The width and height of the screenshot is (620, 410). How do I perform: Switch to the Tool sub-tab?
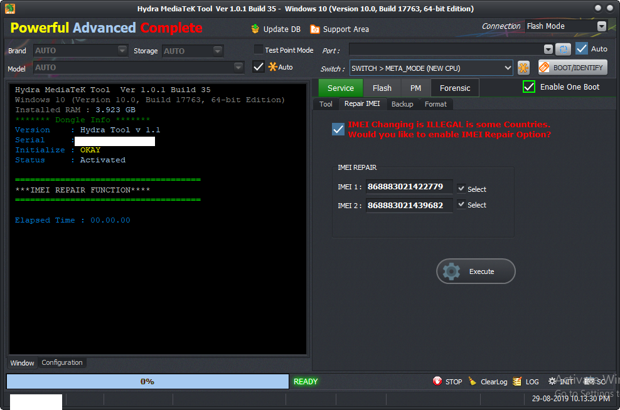326,104
